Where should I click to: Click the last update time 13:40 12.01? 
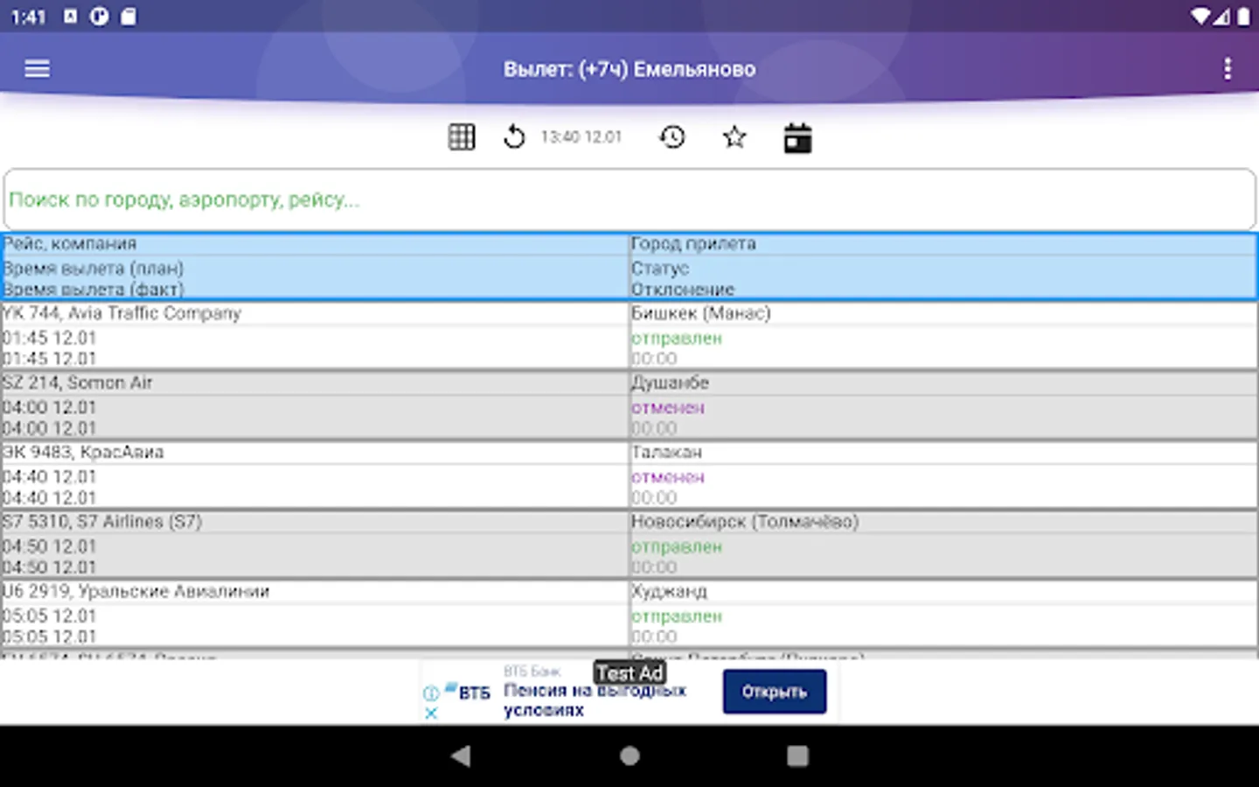coord(581,137)
